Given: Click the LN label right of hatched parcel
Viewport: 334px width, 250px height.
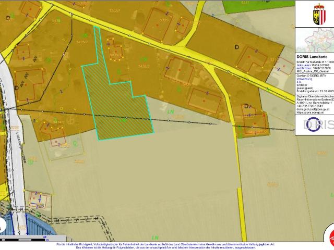Looking at the screenshot, I should pyautogui.click(x=170, y=111).
